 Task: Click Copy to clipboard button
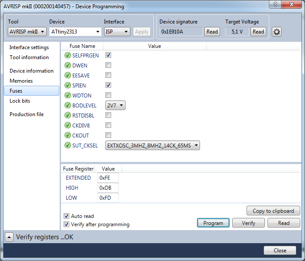tap(273, 211)
